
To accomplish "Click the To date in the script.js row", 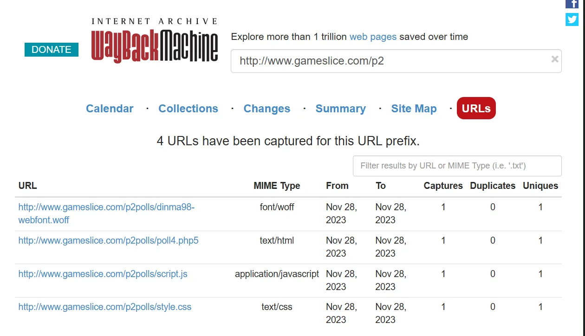I will point(390,280).
